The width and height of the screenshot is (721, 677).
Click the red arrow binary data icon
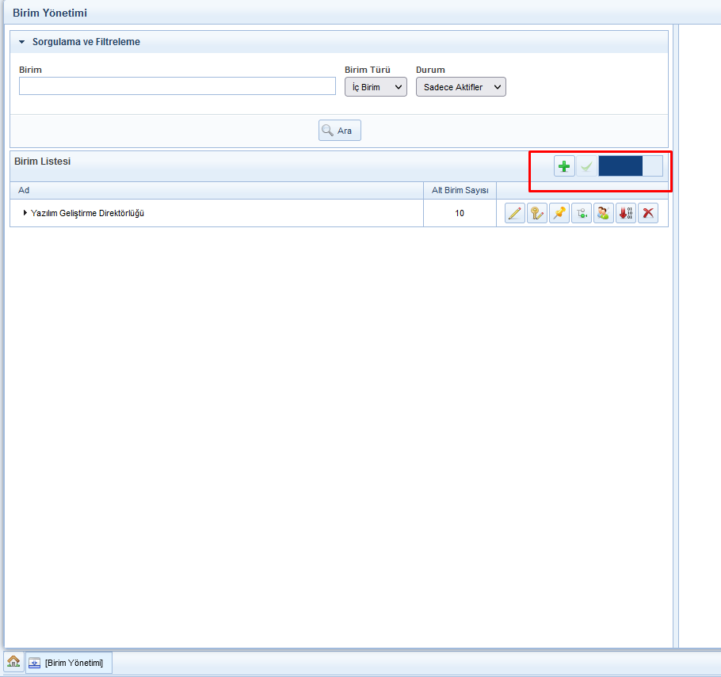626,213
